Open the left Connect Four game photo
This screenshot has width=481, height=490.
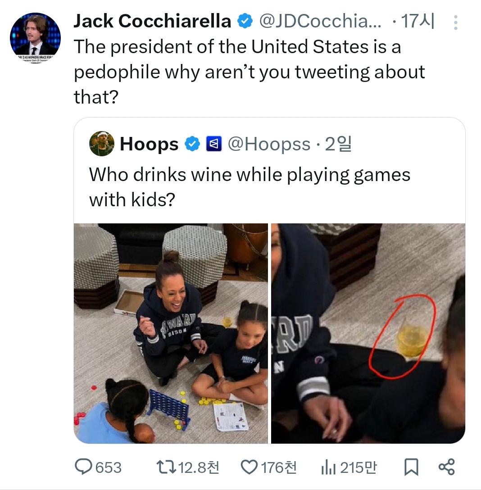[171, 333]
